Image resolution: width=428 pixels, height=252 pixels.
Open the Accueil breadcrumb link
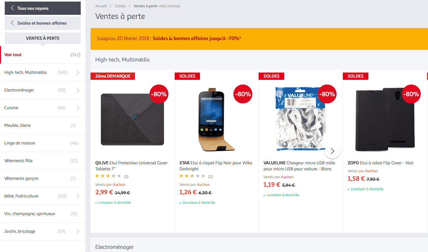[x=101, y=6]
